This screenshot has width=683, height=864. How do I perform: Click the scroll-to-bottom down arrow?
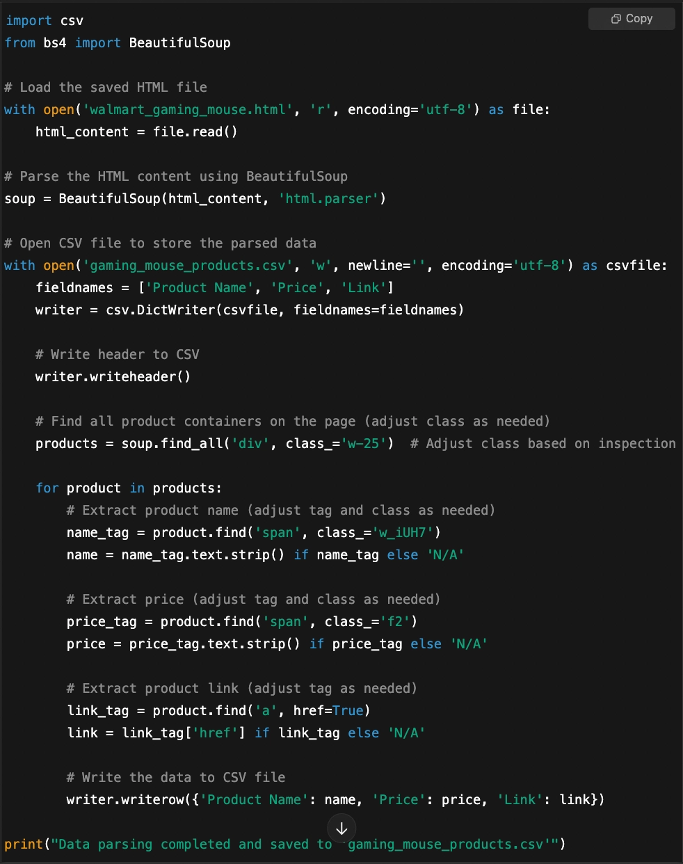pyautogui.click(x=341, y=829)
